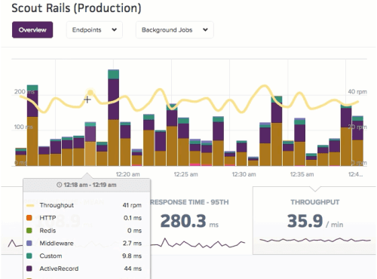Viewport: 377px width, 279px height.
Task: Select the Throughput 35.9 / min metric card
Action: (x=314, y=220)
